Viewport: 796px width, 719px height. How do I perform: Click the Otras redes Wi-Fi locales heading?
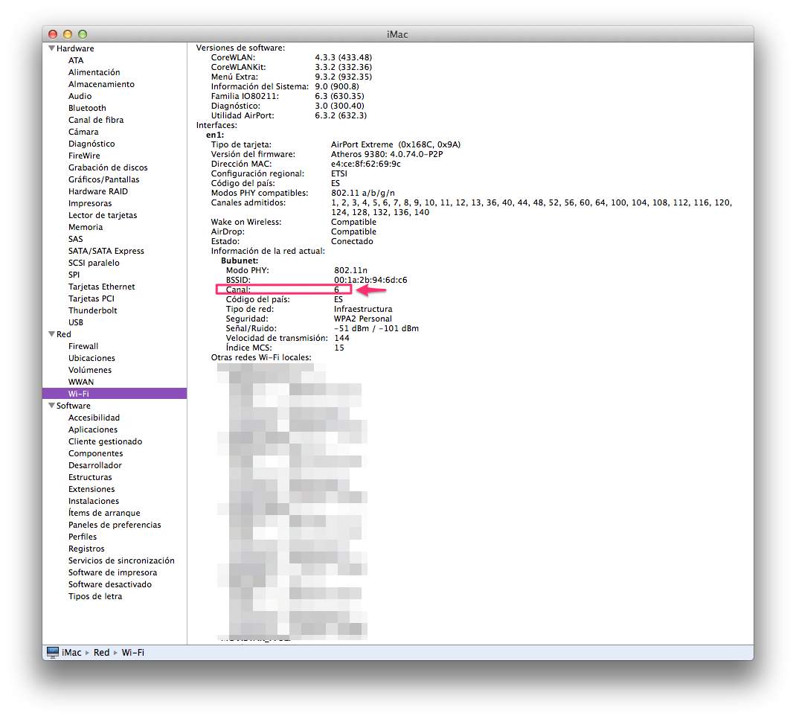261,357
